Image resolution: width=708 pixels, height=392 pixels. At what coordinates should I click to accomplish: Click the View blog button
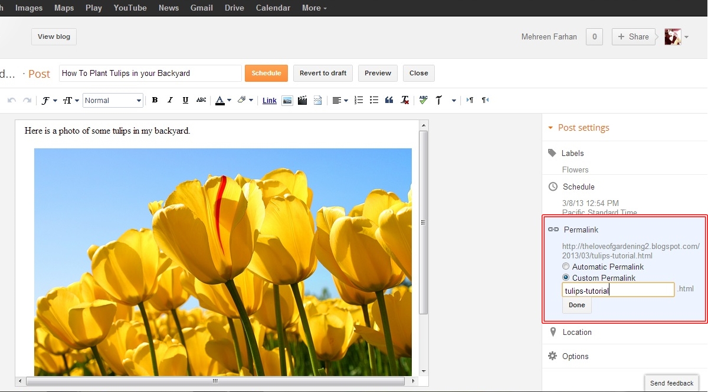(54, 36)
